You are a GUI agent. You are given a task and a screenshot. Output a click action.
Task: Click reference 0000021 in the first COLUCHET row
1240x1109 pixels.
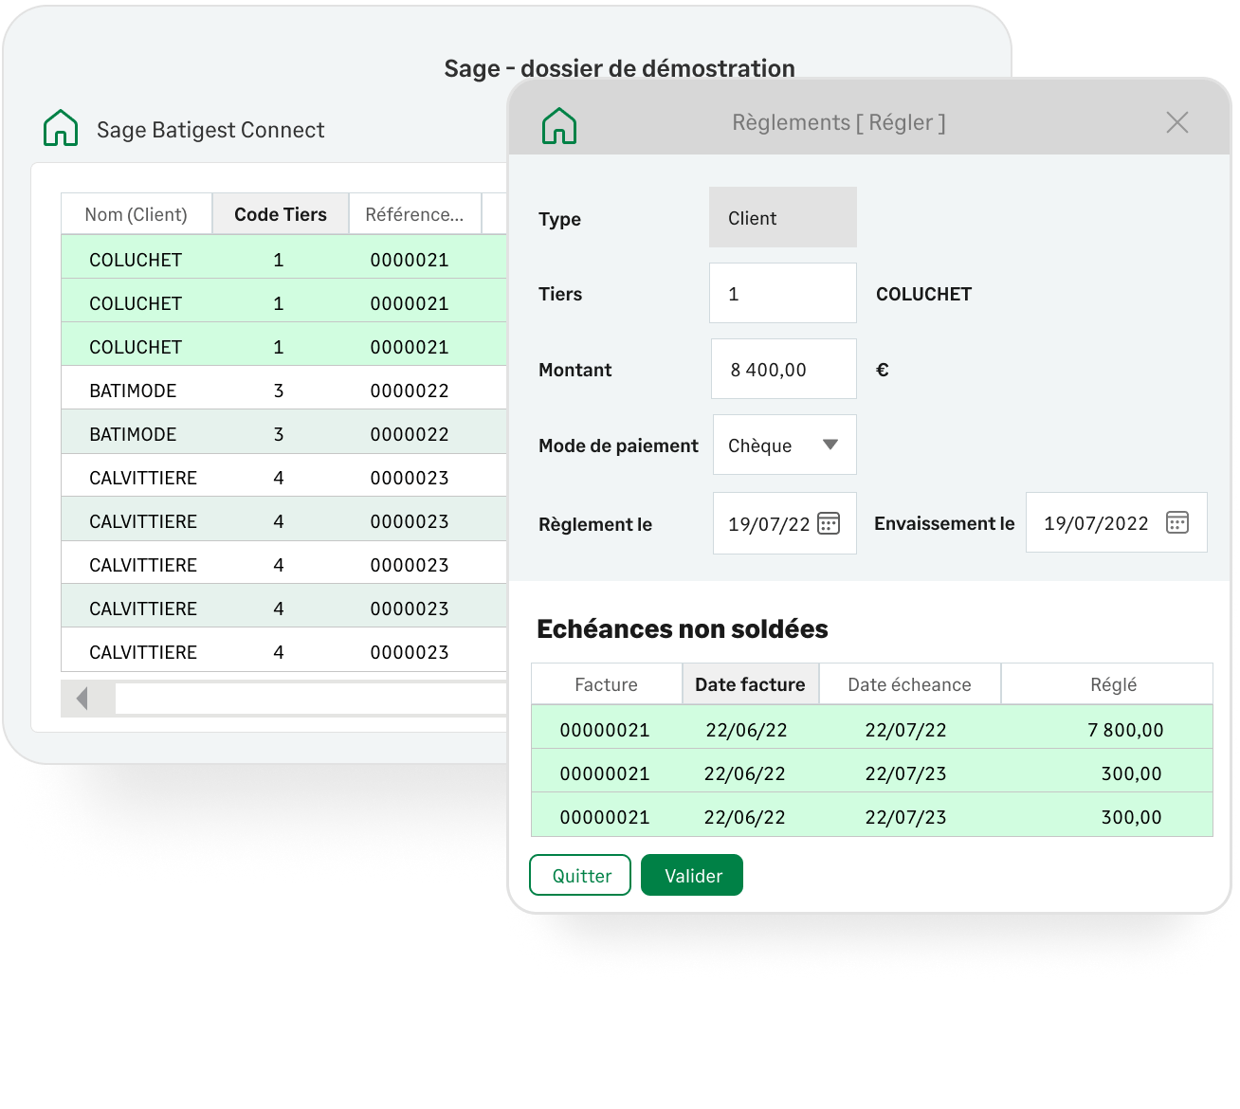pos(410,260)
